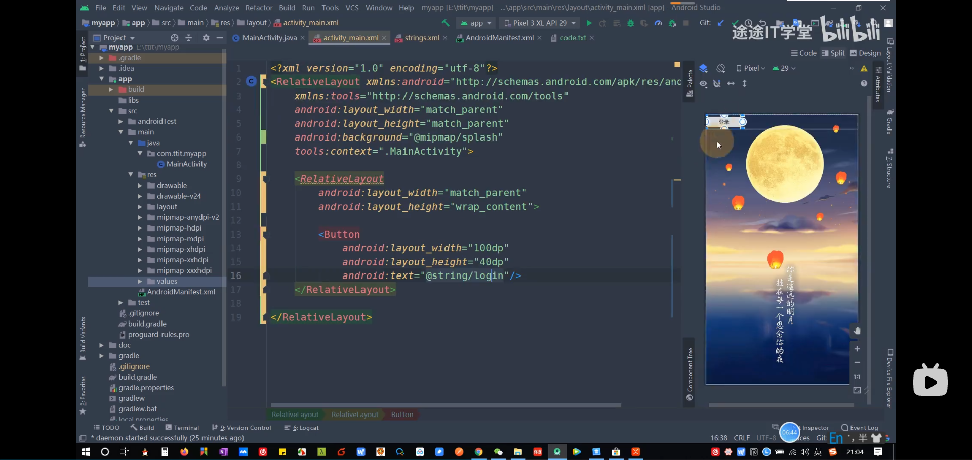Toggle View Options eye icon in design toolbar
The image size is (972, 460).
click(703, 84)
